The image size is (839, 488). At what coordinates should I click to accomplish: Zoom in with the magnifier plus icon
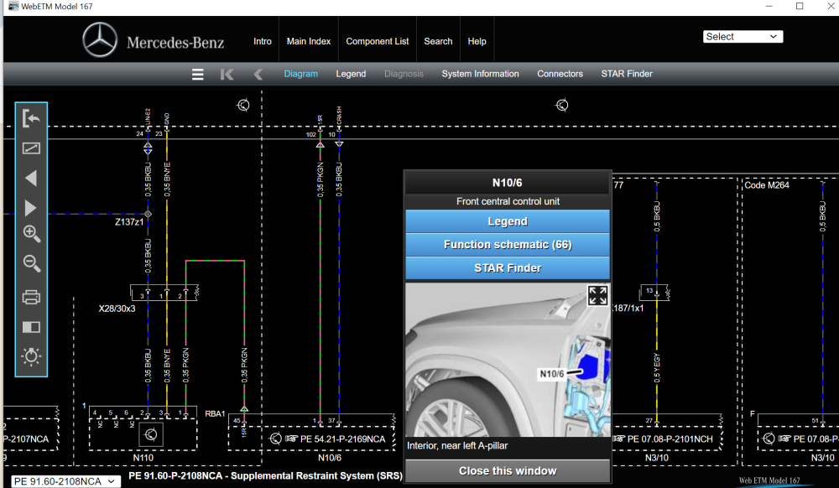tap(31, 234)
